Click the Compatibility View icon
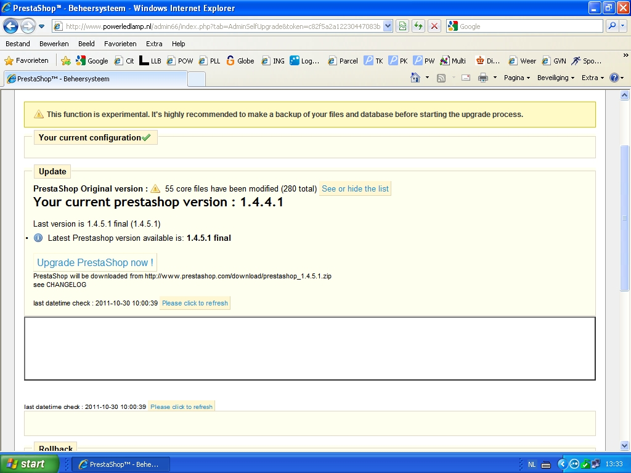Screen dimensions: 631x473 click(x=402, y=26)
